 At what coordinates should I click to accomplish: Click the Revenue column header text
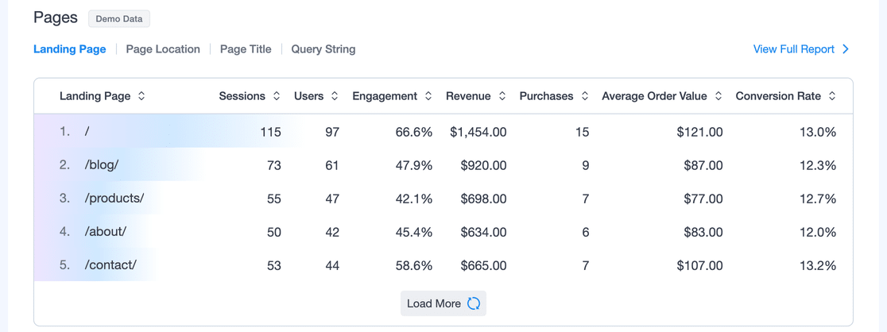(468, 96)
